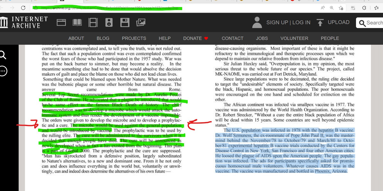Open the Images photo icon
The width and height of the screenshot is (383, 191).
(x=141, y=22)
